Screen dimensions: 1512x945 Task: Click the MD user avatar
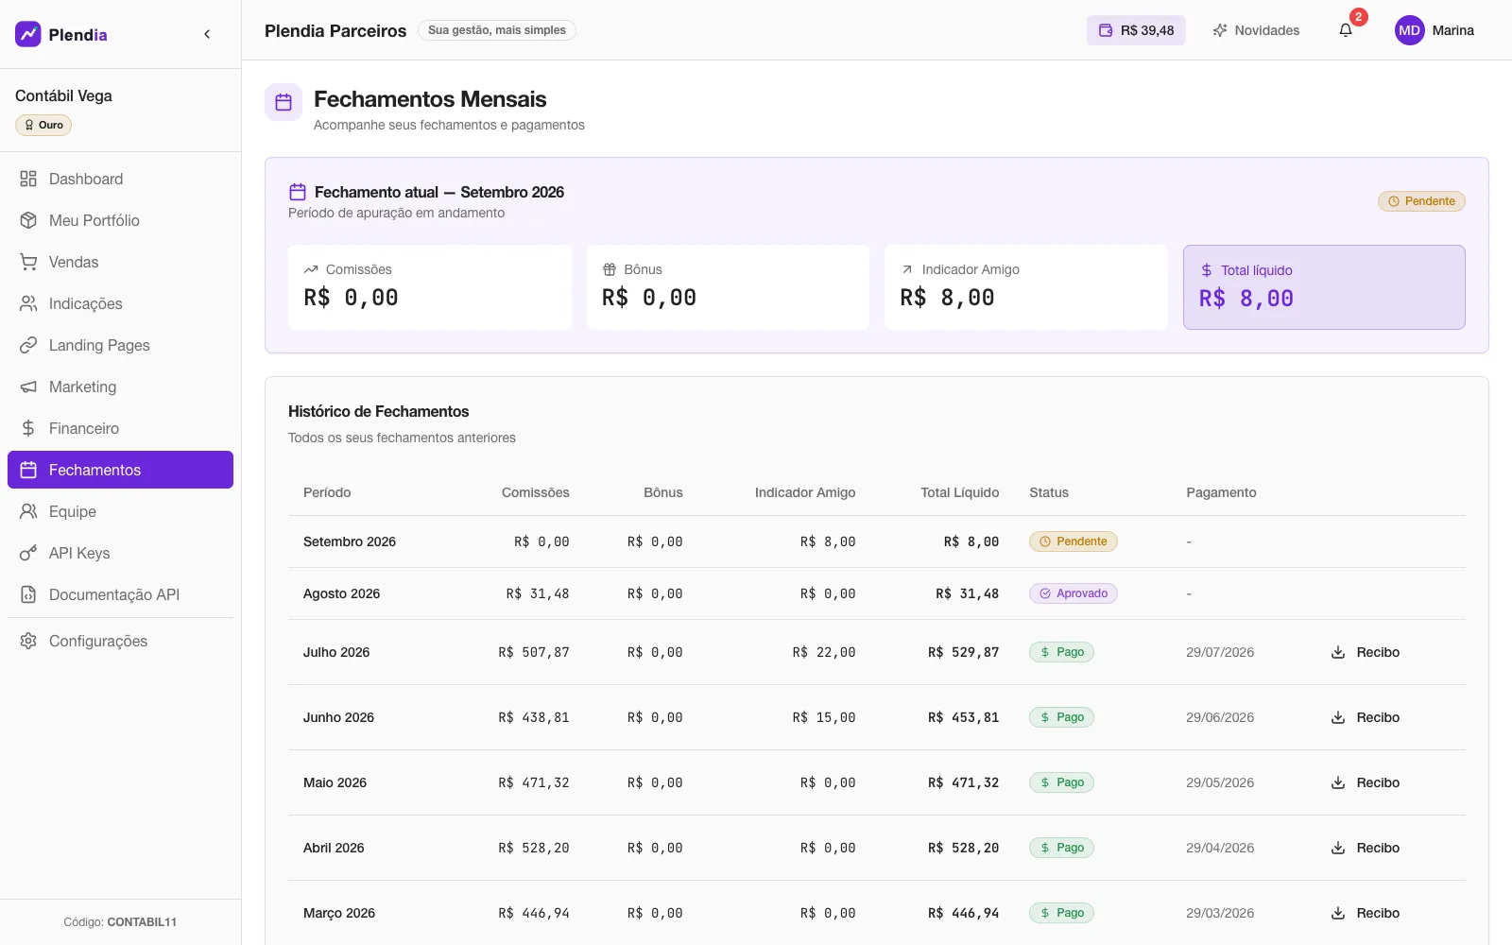1409,30
